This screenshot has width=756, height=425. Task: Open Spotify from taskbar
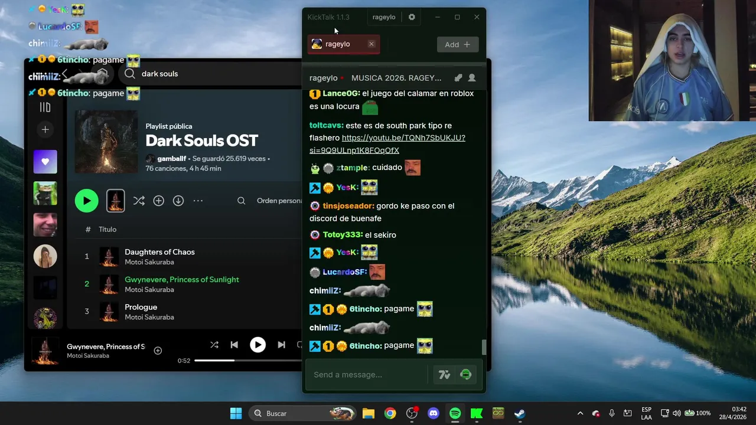[455, 413]
